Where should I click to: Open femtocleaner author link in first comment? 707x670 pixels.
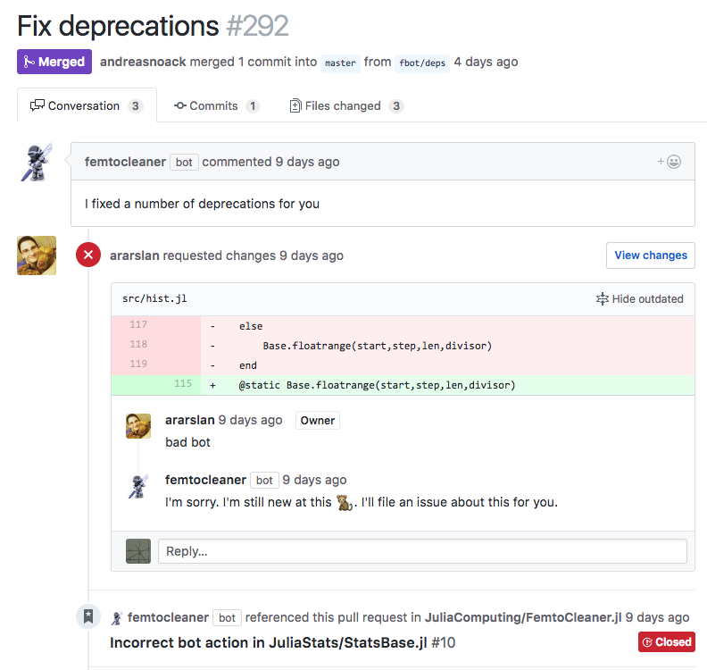point(125,162)
